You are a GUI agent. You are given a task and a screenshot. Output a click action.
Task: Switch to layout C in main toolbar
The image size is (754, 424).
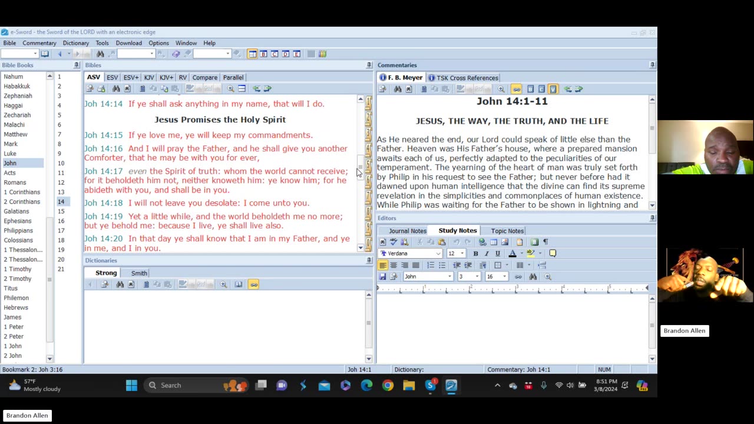pos(275,54)
